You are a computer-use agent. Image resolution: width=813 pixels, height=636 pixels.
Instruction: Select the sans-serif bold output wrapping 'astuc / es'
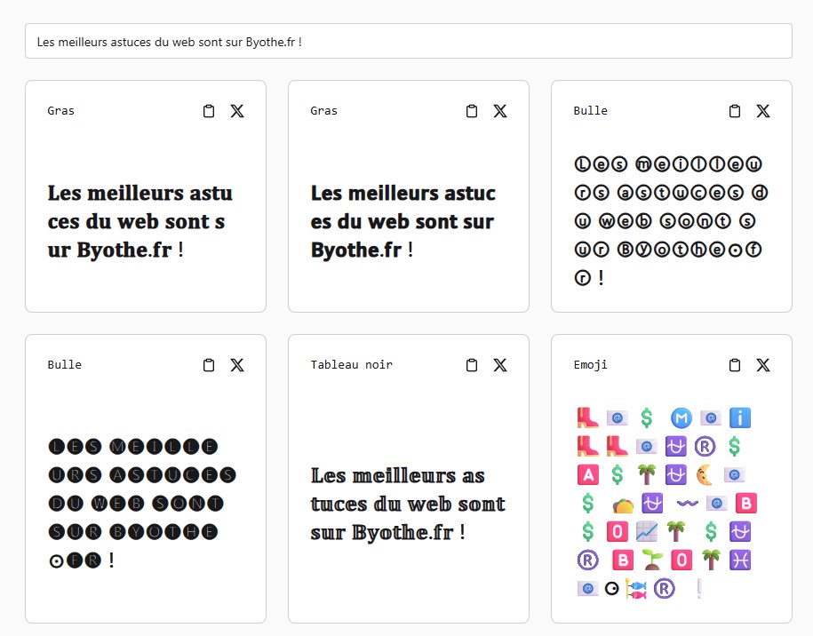click(x=403, y=221)
